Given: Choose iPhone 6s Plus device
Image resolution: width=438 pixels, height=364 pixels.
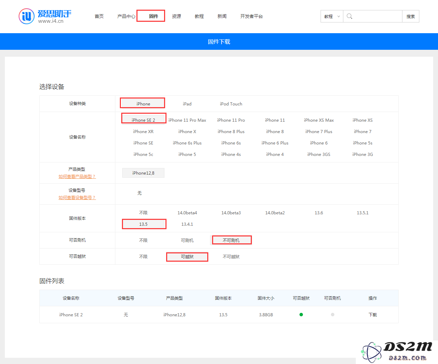Looking at the screenshot, I should tap(187, 143).
